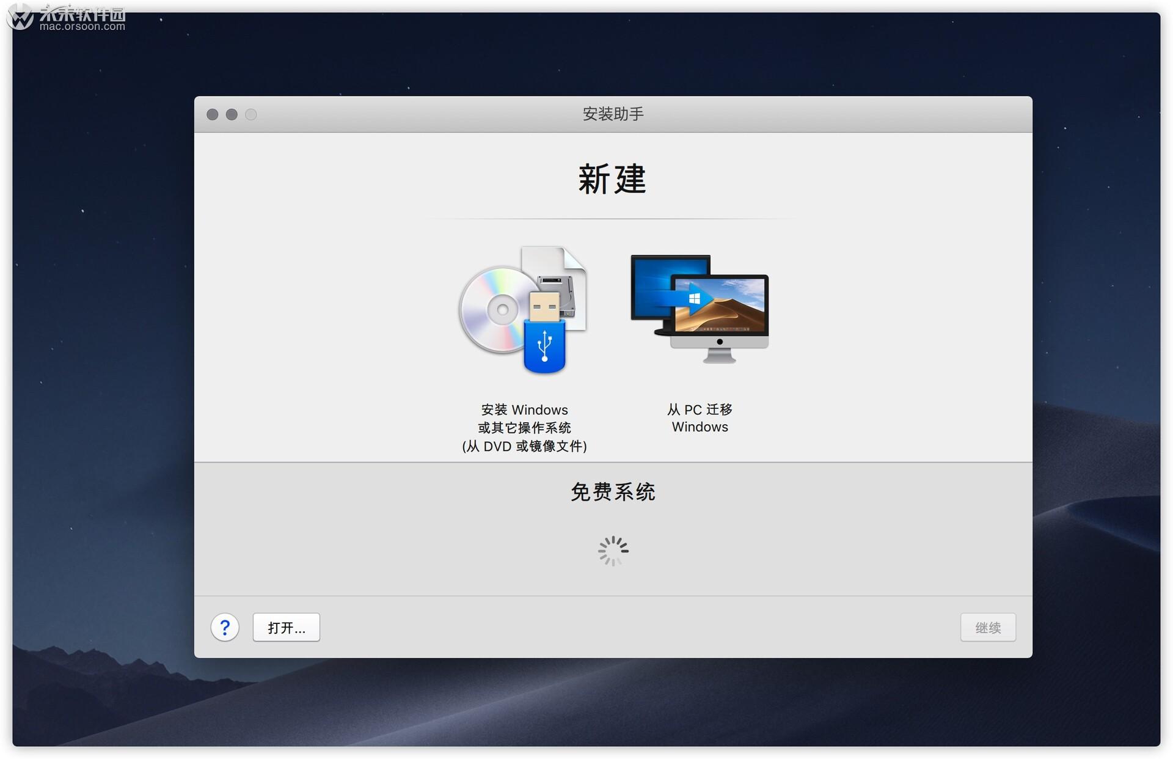Click the mac.orsoon.com watermark text

tap(82, 27)
